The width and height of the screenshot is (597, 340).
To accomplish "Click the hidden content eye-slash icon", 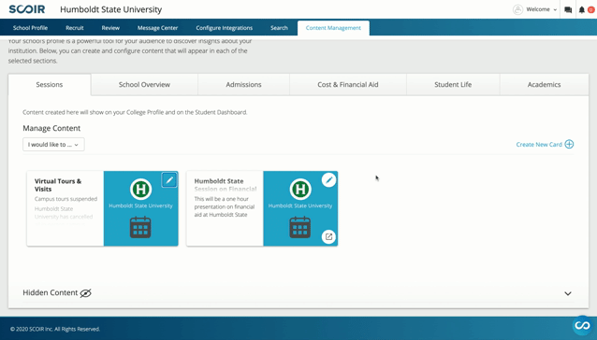I will (86, 293).
